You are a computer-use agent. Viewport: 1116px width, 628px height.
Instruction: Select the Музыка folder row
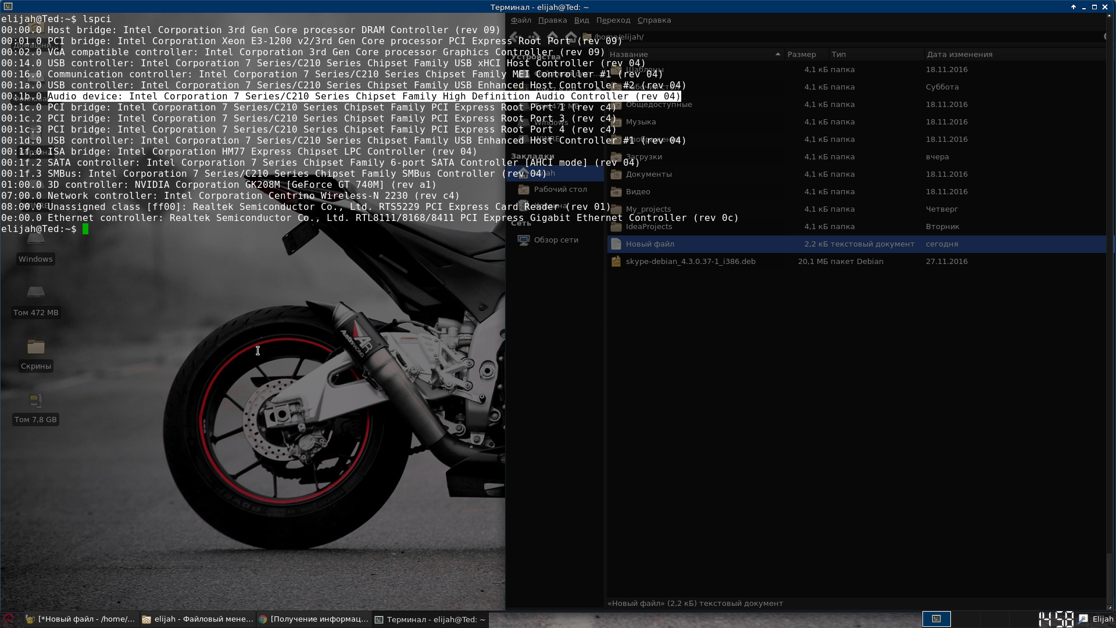[x=857, y=122]
